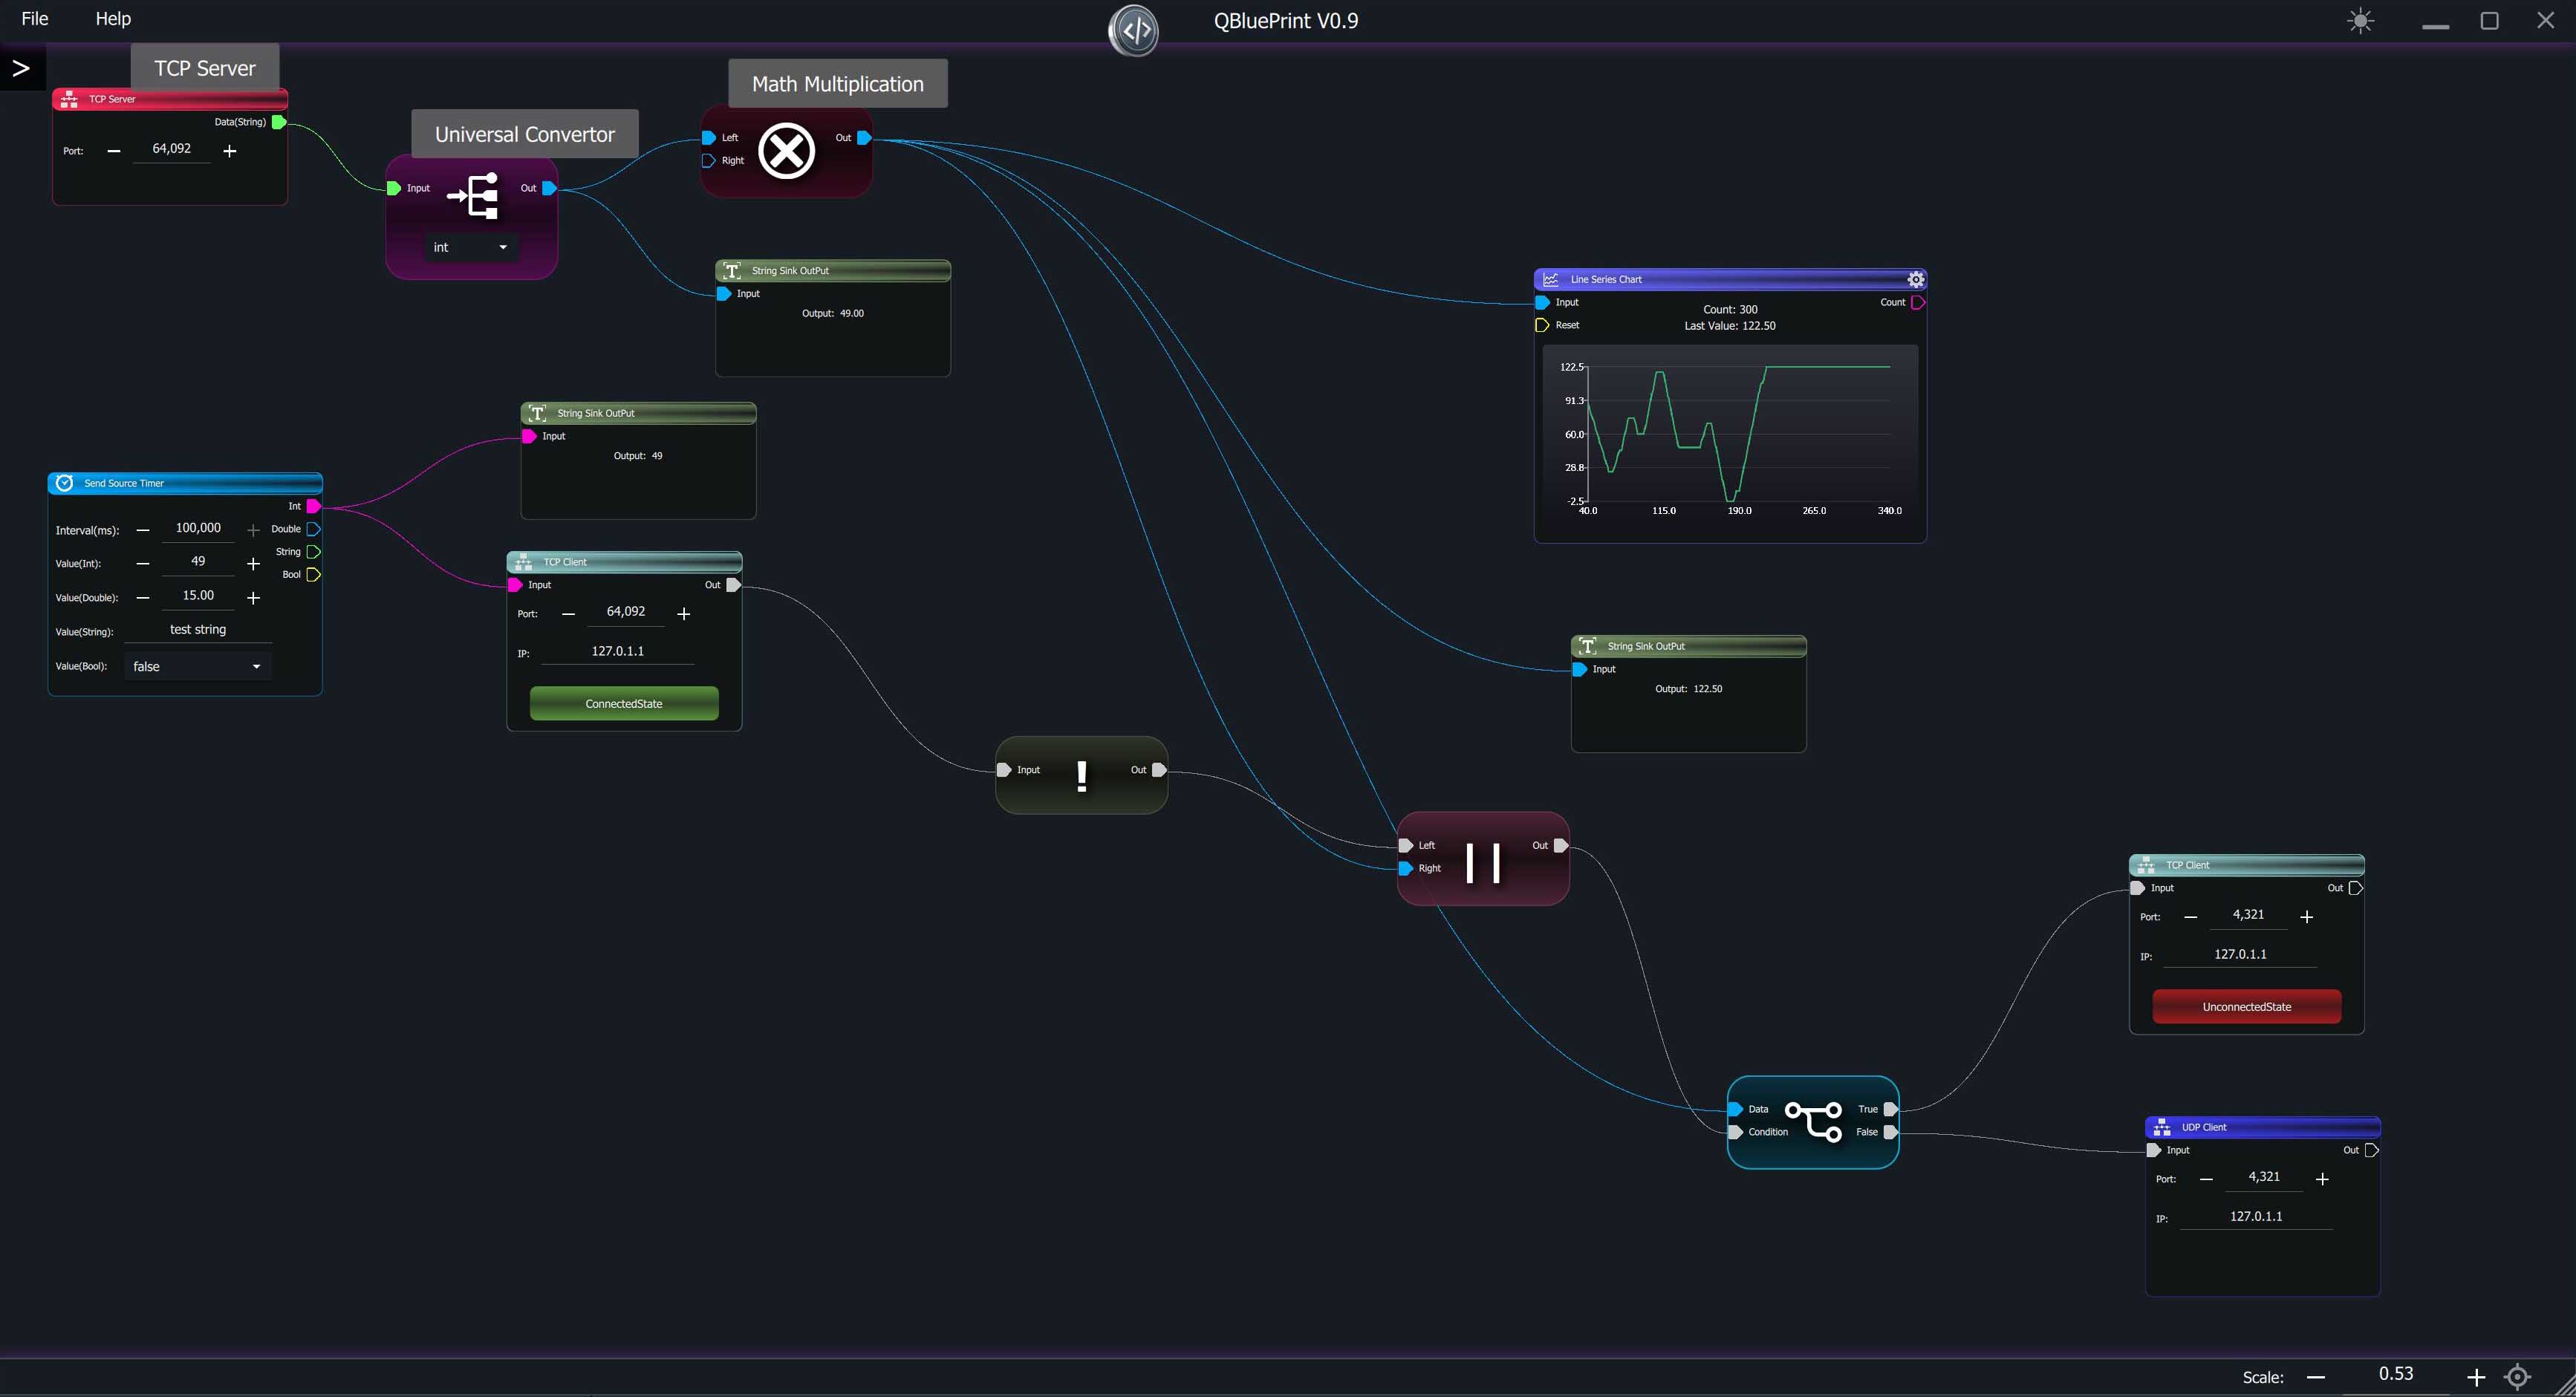Toggle the green ConnectedState button
2576x1397 pixels.
point(623,703)
